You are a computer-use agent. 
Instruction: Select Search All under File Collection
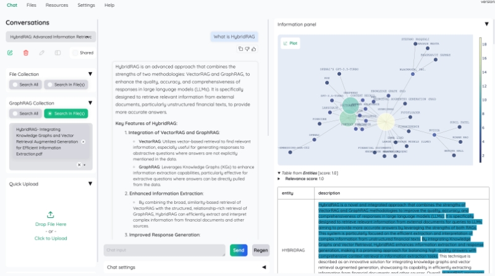(x=26, y=85)
